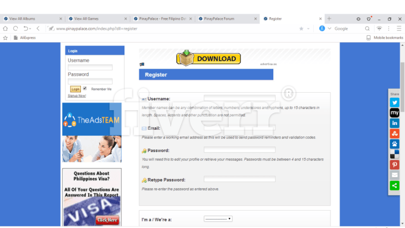Share page on LinkedIn
Image resolution: width=405 pixels, height=228 pixels.
click(394, 123)
